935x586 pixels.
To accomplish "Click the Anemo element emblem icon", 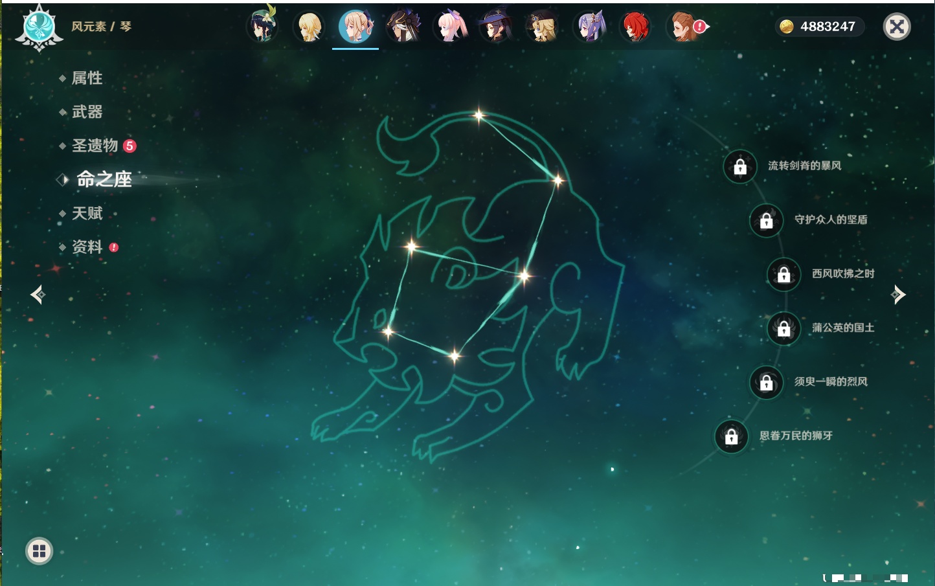I will click(39, 27).
